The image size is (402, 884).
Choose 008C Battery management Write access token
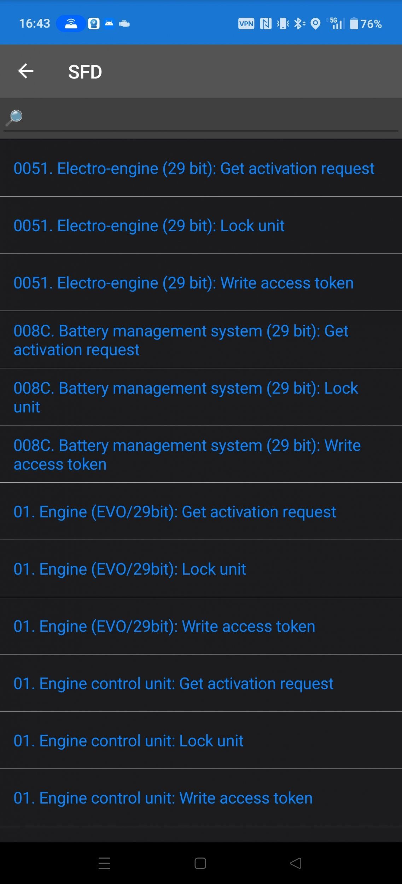[187, 455]
